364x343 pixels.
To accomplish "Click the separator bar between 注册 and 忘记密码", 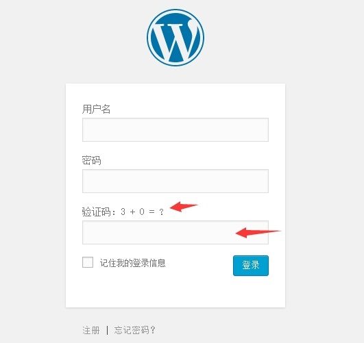I will (x=107, y=330).
